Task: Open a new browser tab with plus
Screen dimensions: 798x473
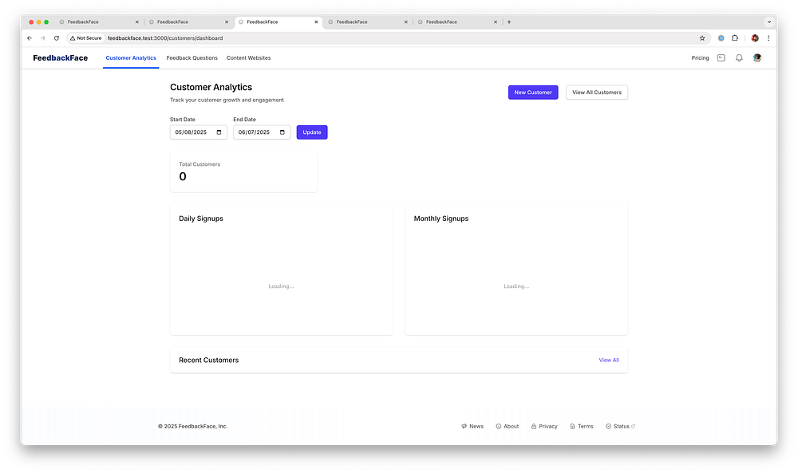Action: point(509,22)
